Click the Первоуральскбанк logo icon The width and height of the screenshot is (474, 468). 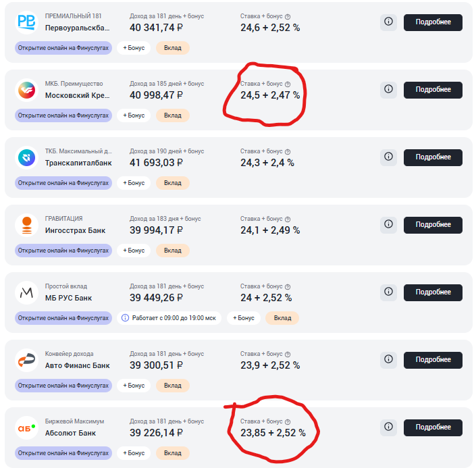(26, 22)
